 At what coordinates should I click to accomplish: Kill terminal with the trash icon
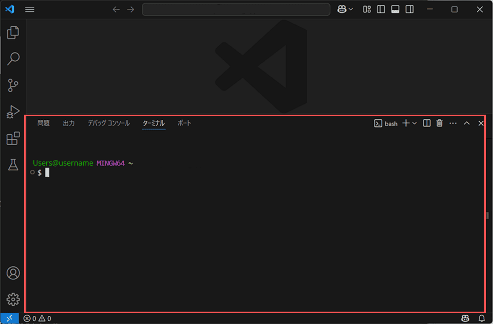click(440, 123)
